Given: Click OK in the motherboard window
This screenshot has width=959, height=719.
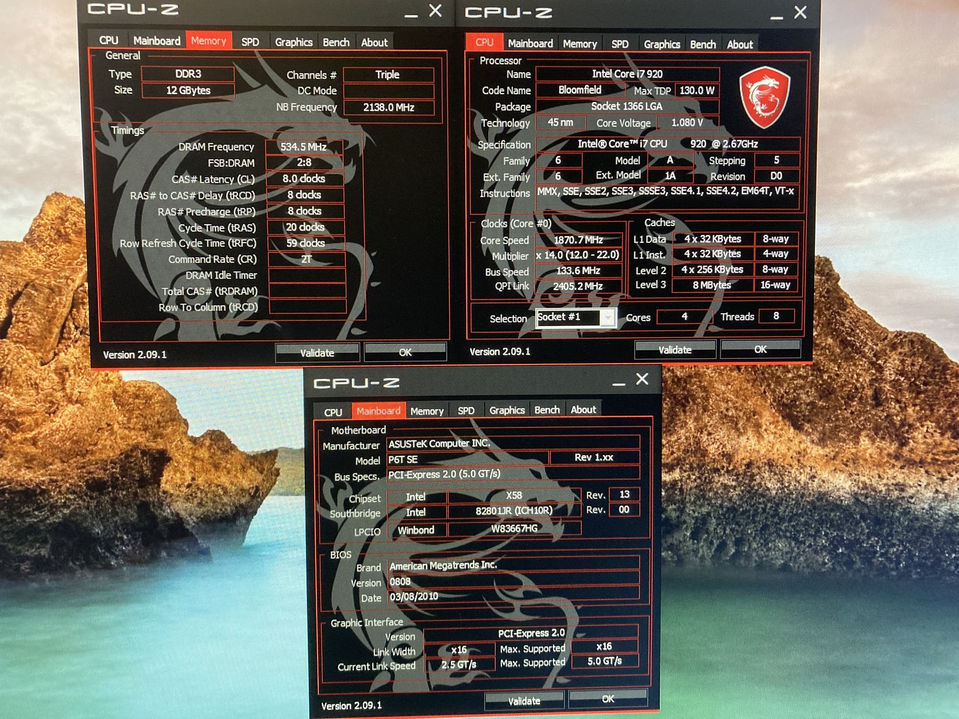Looking at the screenshot, I should coord(608,699).
